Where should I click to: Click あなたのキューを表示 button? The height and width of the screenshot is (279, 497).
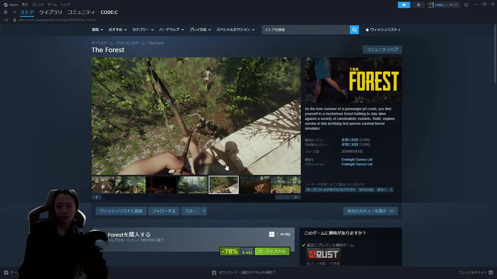(x=370, y=211)
